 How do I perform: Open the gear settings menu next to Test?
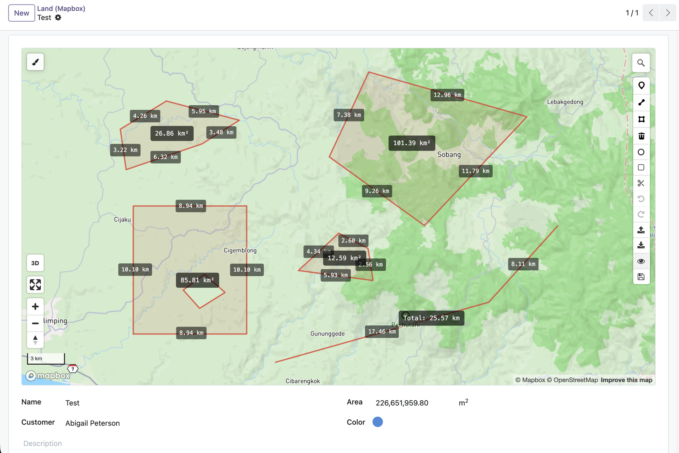pos(58,18)
